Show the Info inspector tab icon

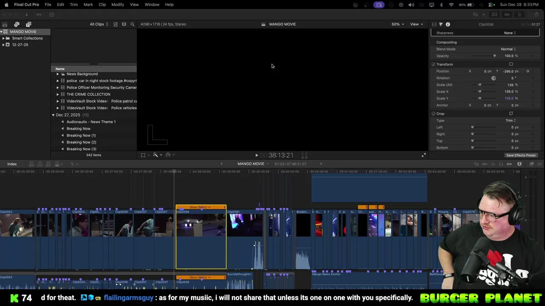(448, 24)
